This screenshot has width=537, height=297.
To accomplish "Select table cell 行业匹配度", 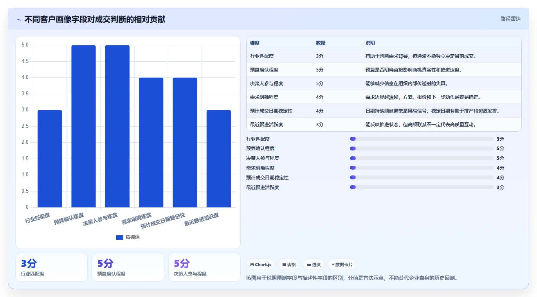I will 262,56.
